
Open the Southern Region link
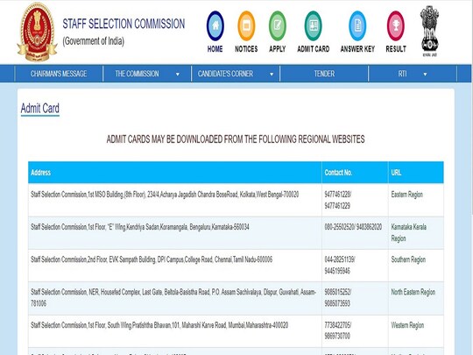pos(408,259)
